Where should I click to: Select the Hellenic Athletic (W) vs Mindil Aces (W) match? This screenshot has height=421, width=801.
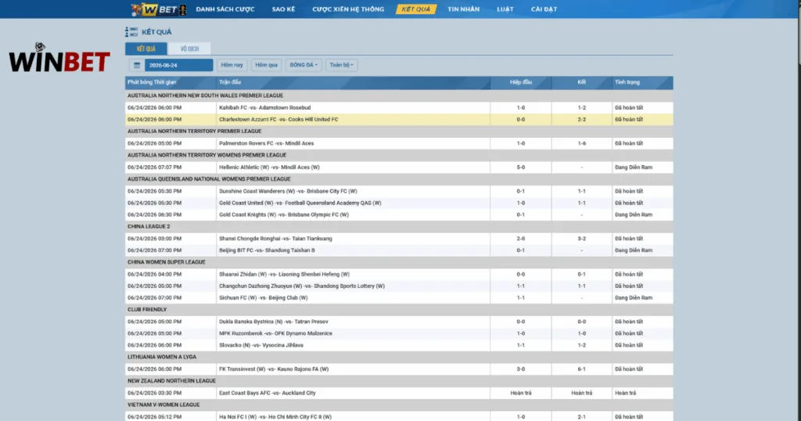[x=399, y=167]
